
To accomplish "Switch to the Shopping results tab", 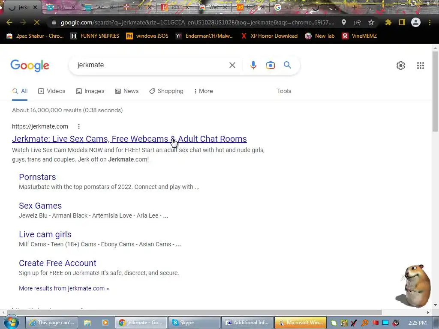I will pos(166,91).
